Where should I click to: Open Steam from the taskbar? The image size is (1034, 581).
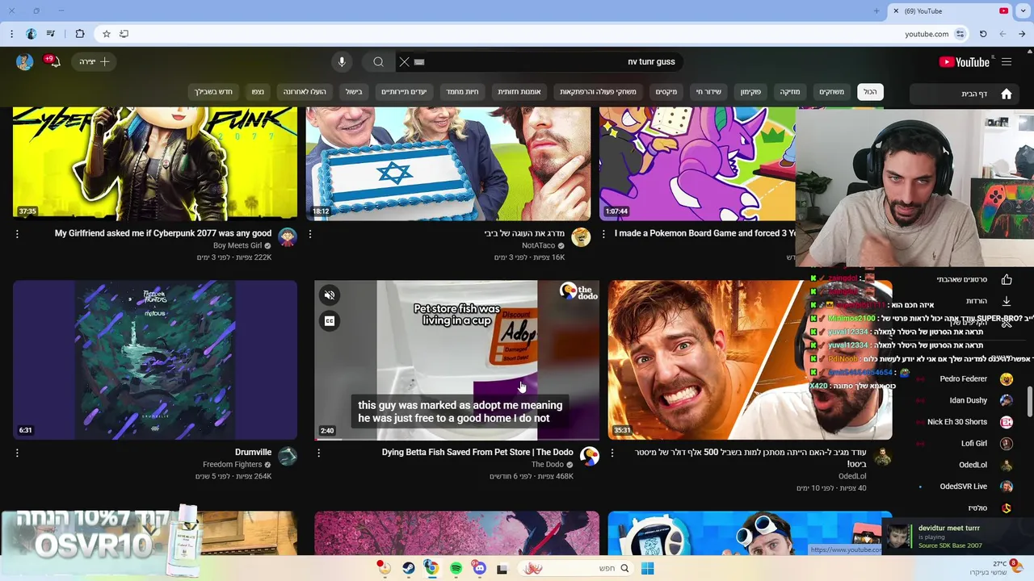coord(408,568)
